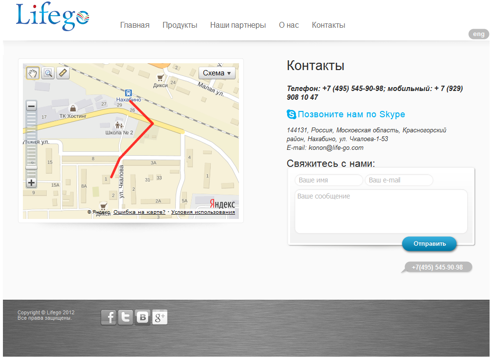Click the Nakhabino train station marker
This screenshot has width=493, height=362.
coord(128,92)
